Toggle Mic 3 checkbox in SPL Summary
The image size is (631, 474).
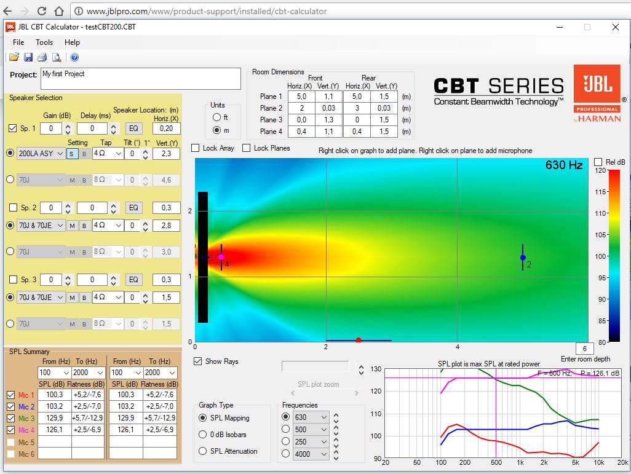coord(11,419)
